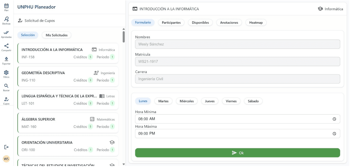Screen dimensions: 350x167
Task: Click course code INF-158
Action: tap(28, 57)
